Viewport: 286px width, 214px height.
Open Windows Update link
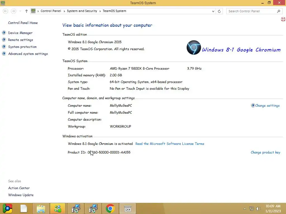[x=21, y=195]
